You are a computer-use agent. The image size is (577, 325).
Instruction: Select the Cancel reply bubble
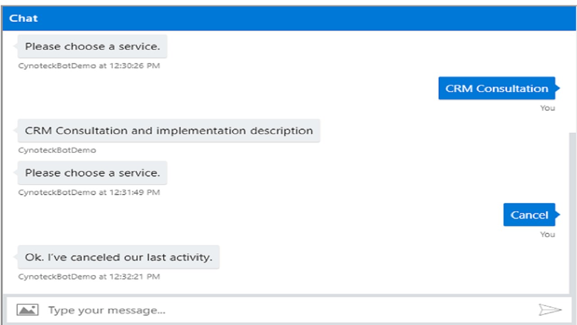pyautogui.click(x=529, y=215)
